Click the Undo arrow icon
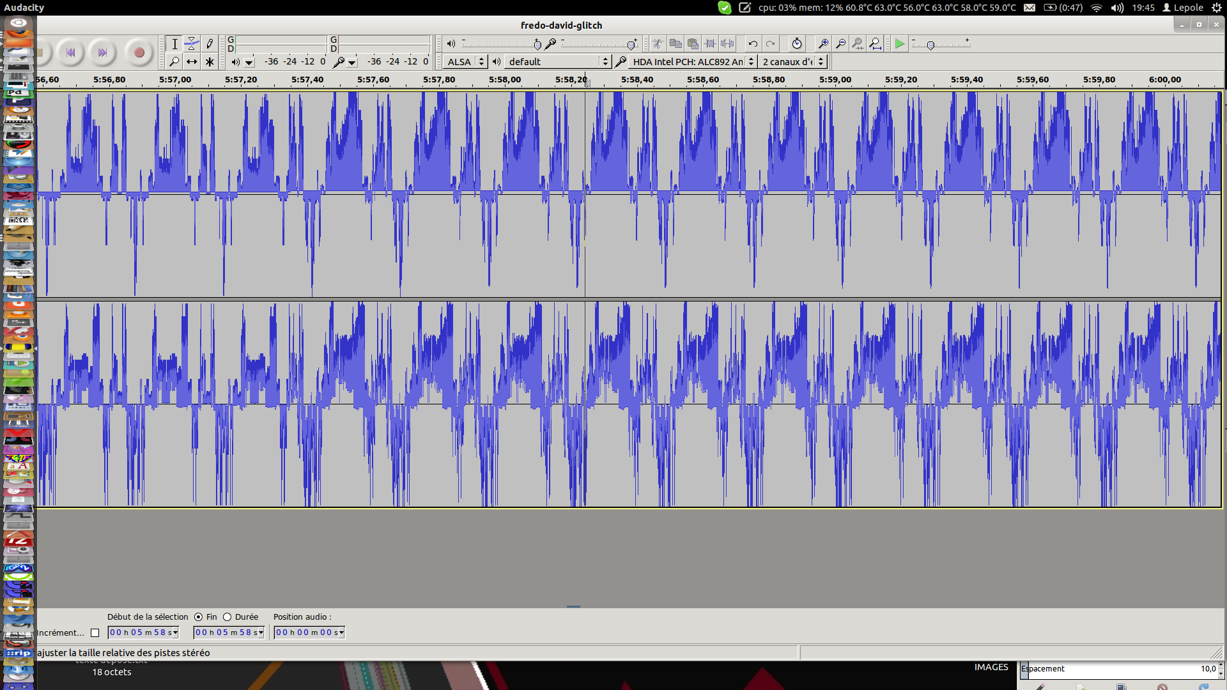This screenshot has width=1227, height=690. coord(753,43)
